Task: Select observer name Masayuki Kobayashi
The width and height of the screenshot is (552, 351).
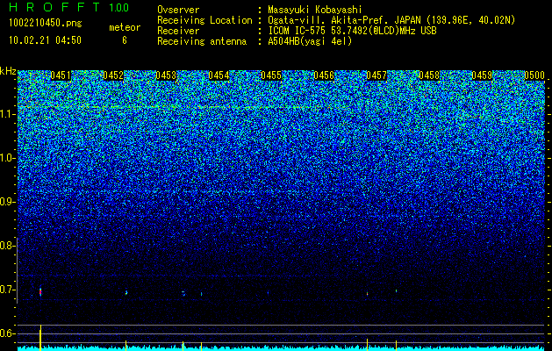Action: 315,10
